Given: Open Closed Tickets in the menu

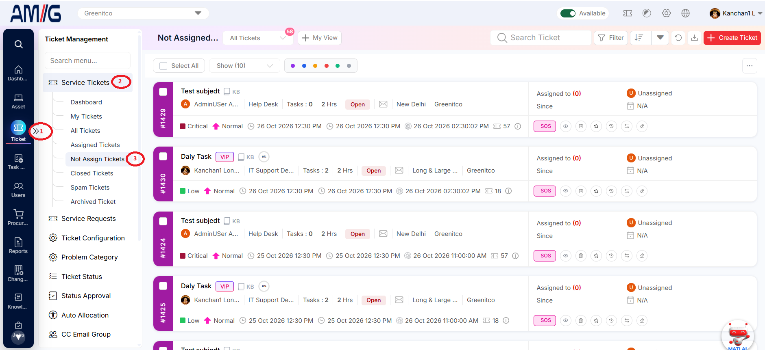Looking at the screenshot, I should (x=92, y=173).
